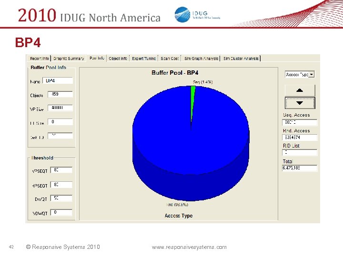Click the Castout field in Buffer Pool Info

pyautogui.click(x=60, y=136)
